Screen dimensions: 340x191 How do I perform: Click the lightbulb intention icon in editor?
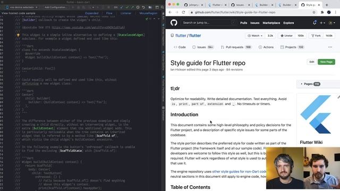18,35
